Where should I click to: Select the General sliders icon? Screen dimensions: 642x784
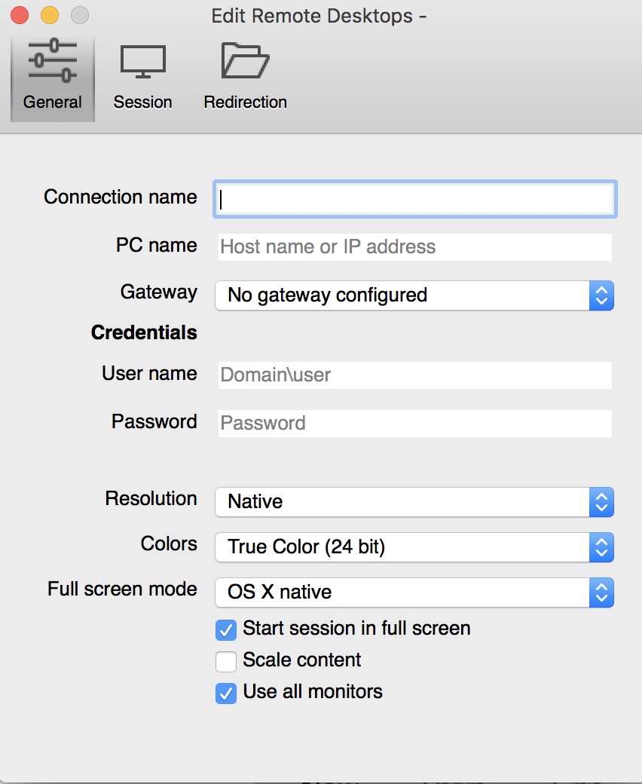pyautogui.click(x=53, y=60)
